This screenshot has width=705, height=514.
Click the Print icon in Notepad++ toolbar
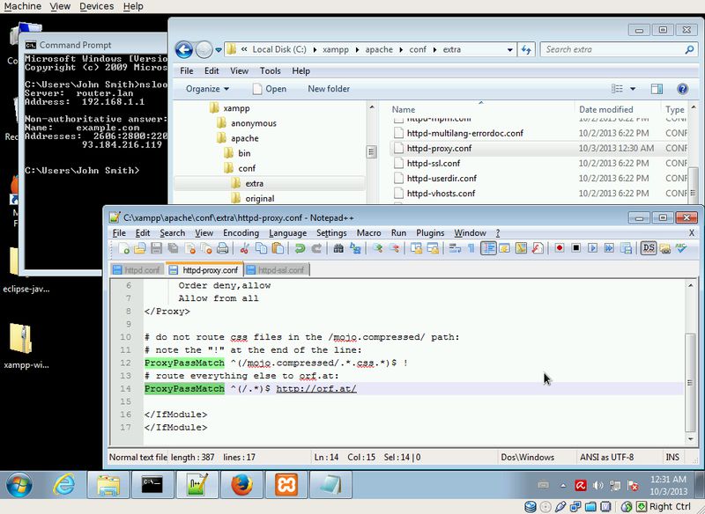click(x=221, y=249)
